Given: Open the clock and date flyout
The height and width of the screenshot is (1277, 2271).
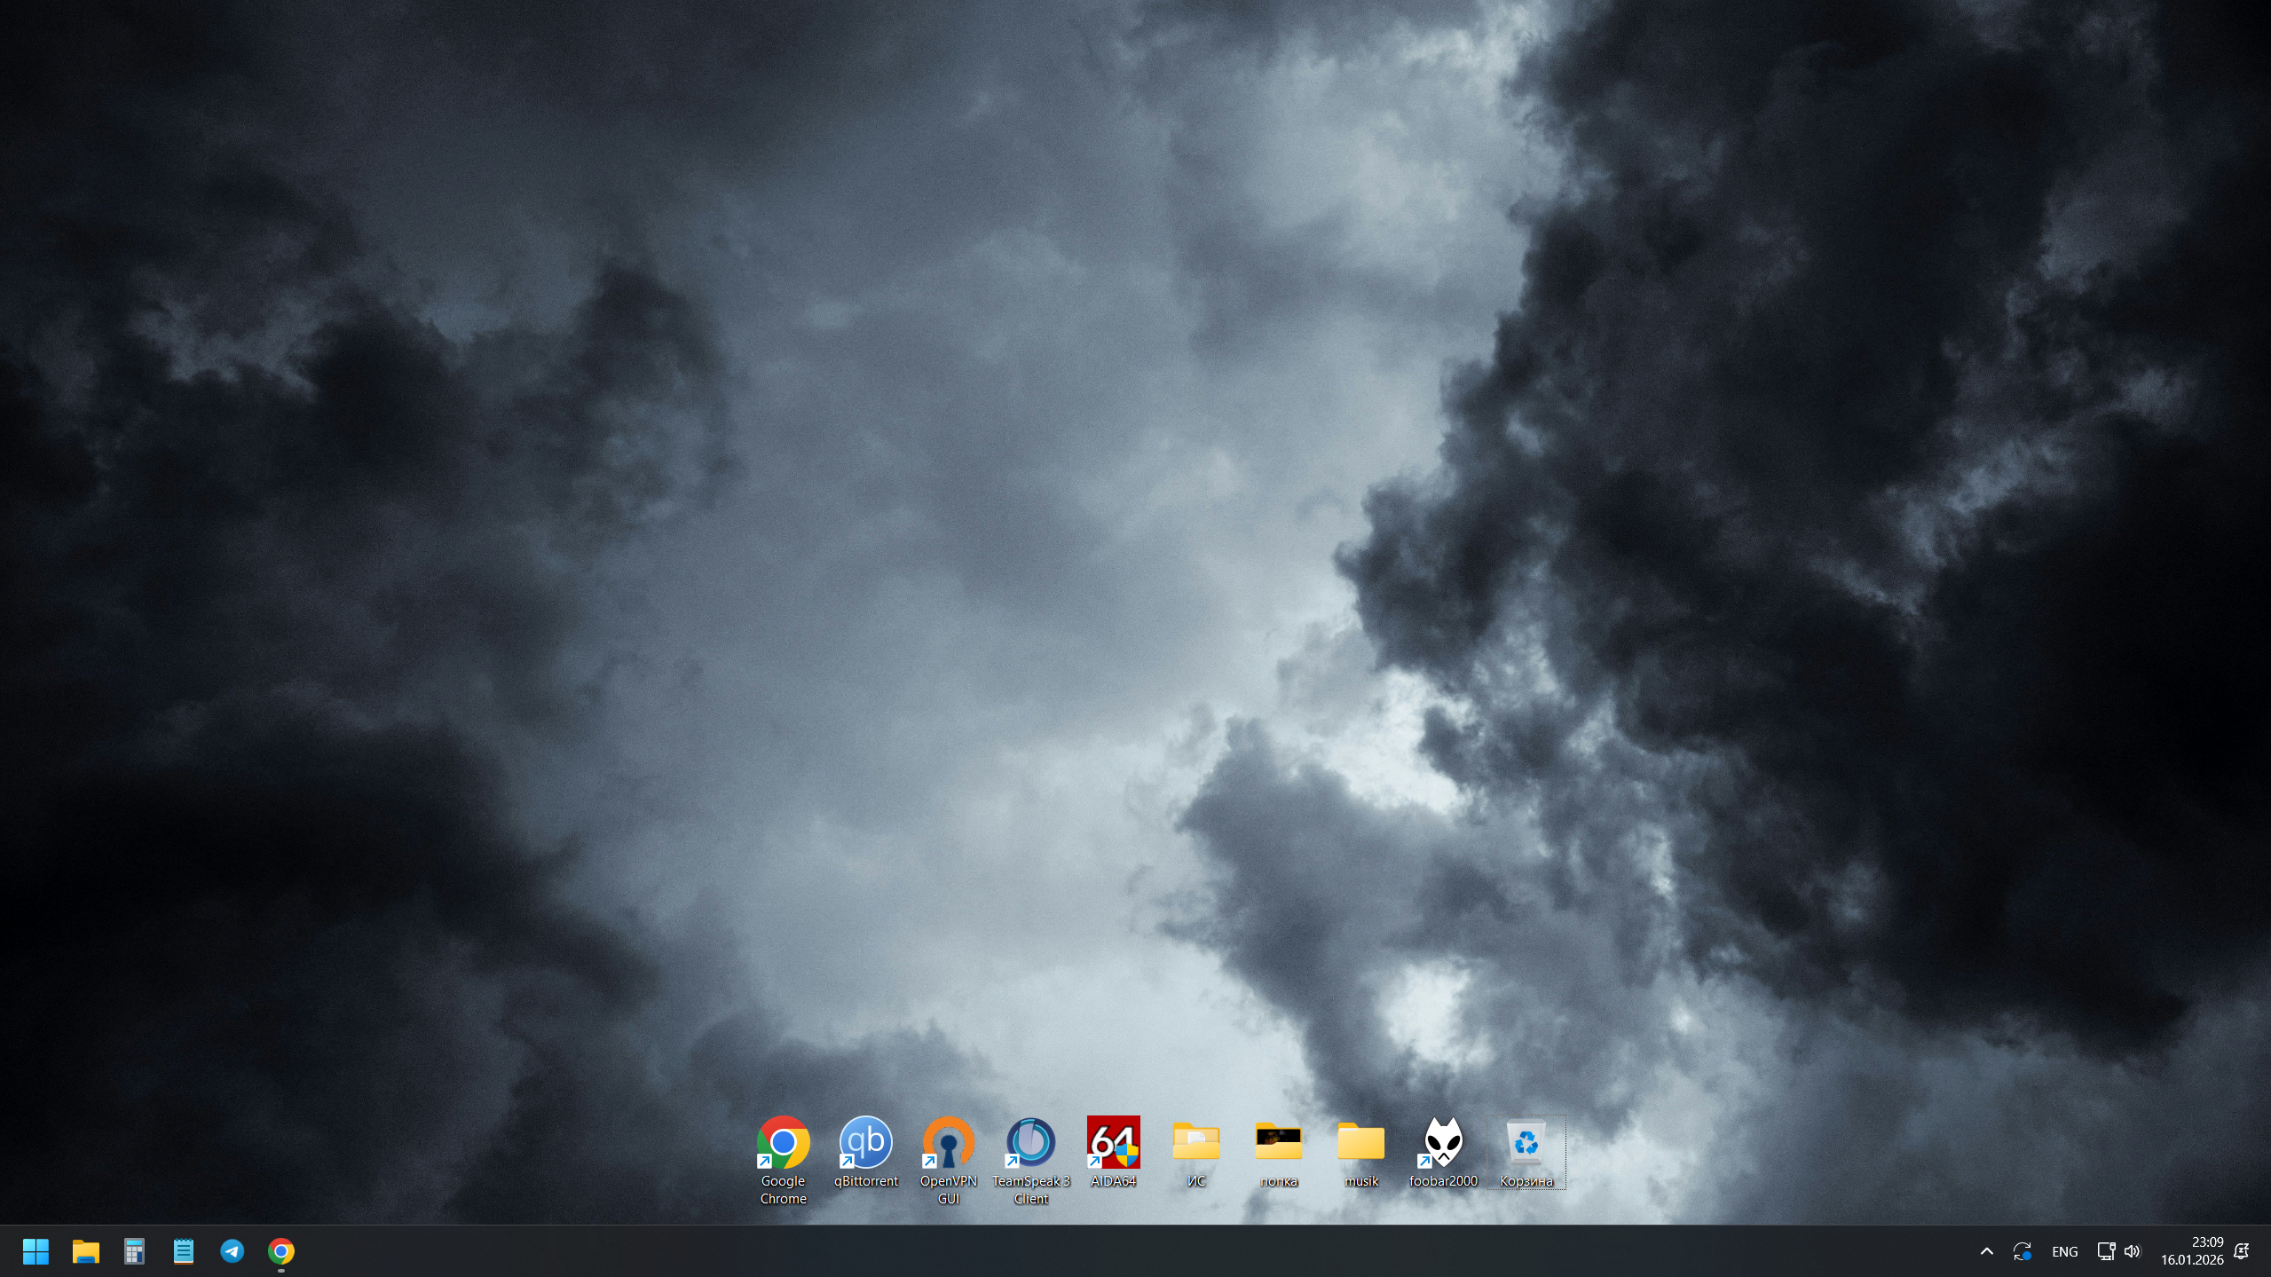Looking at the screenshot, I should tap(2191, 1251).
